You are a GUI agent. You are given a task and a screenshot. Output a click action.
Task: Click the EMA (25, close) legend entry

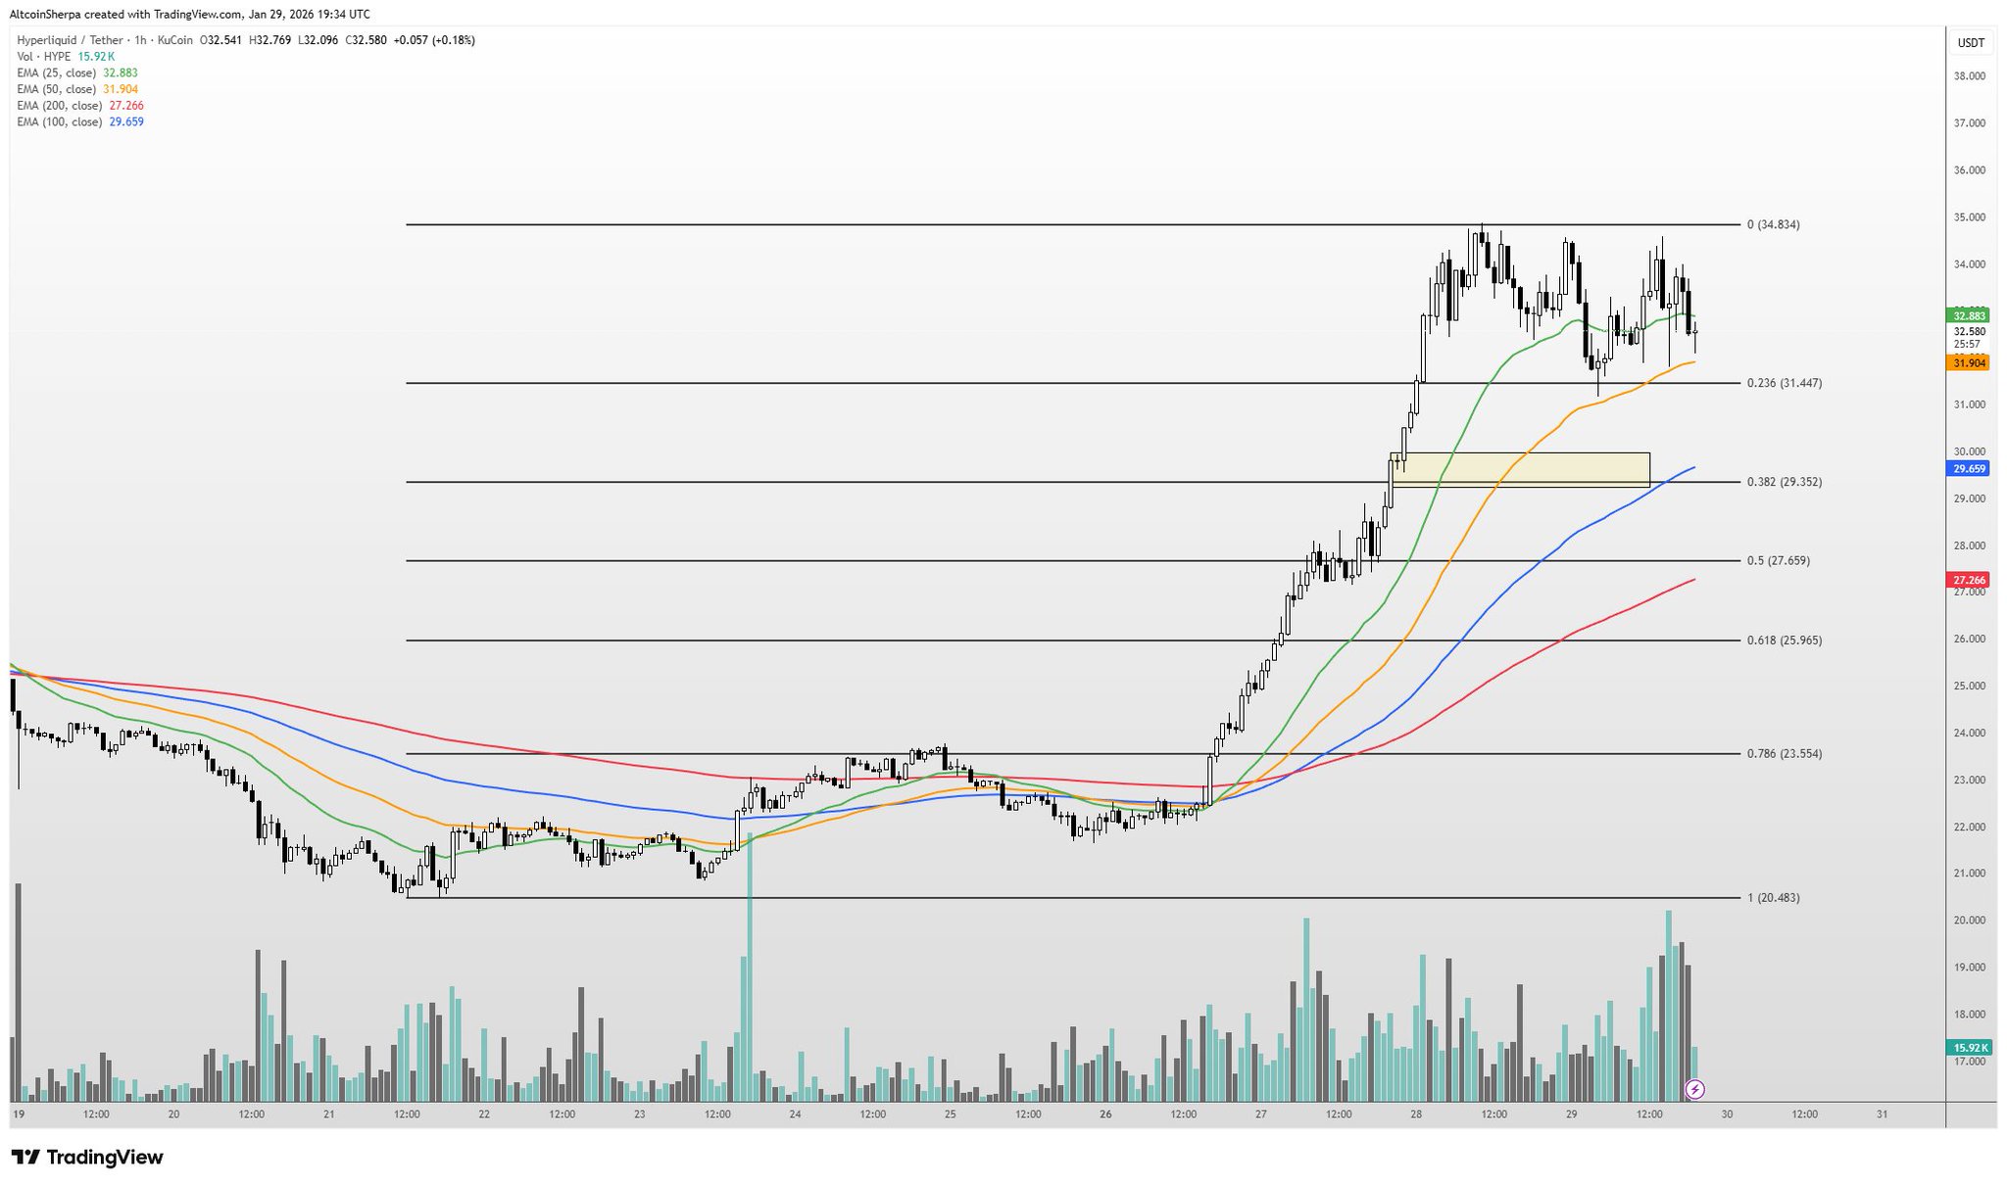(57, 72)
